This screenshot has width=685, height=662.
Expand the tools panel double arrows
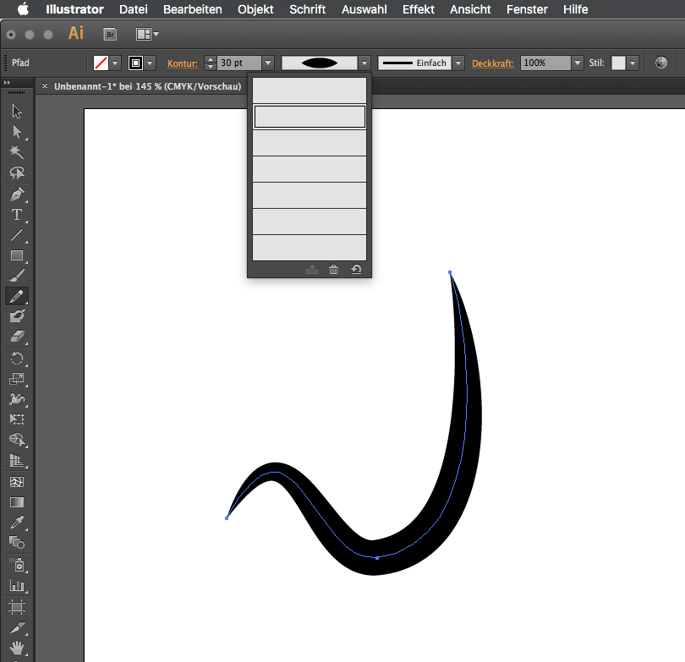pos(7,83)
